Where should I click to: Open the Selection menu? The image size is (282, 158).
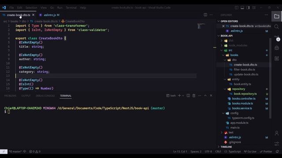point(31,8)
